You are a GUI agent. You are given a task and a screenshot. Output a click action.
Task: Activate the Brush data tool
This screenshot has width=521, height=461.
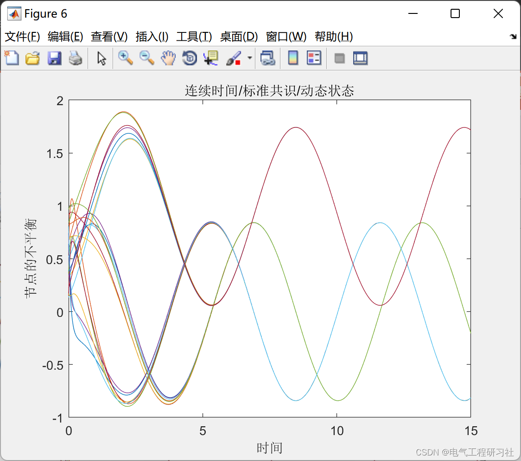coord(234,58)
